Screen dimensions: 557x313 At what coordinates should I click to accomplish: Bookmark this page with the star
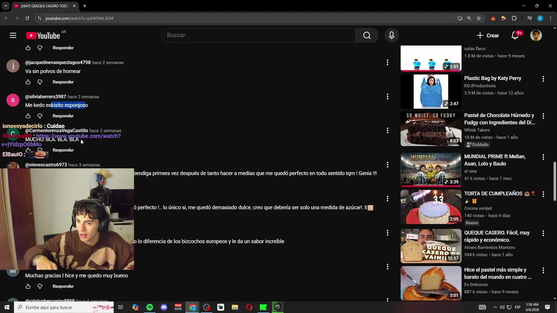tap(479, 18)
